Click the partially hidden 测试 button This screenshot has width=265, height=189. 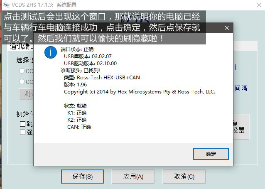point(27,94)
